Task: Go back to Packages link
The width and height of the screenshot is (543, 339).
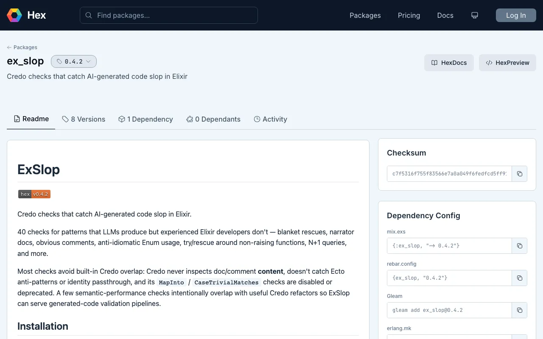Action: tap(22, 47)
